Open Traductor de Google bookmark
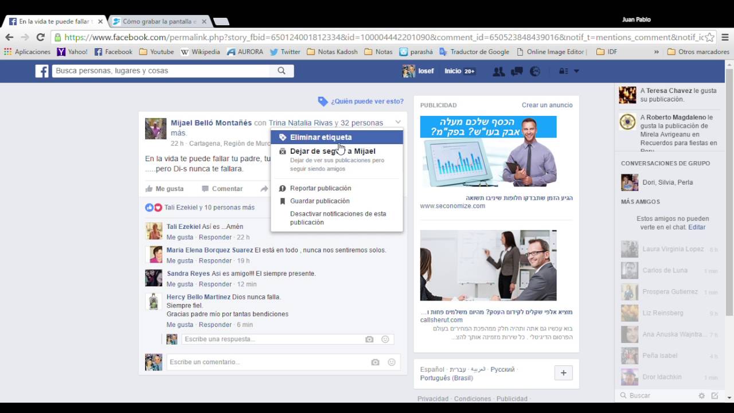 (x=474, y=52)
